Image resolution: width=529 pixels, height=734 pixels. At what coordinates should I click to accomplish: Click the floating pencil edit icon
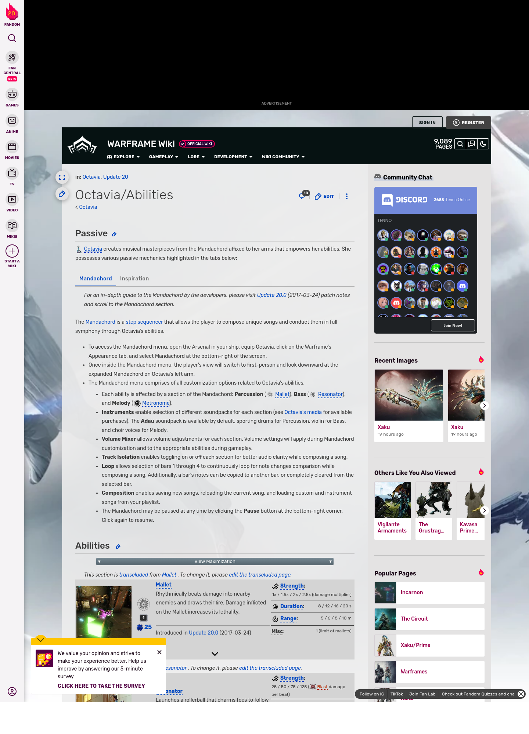tap(62, 194)
